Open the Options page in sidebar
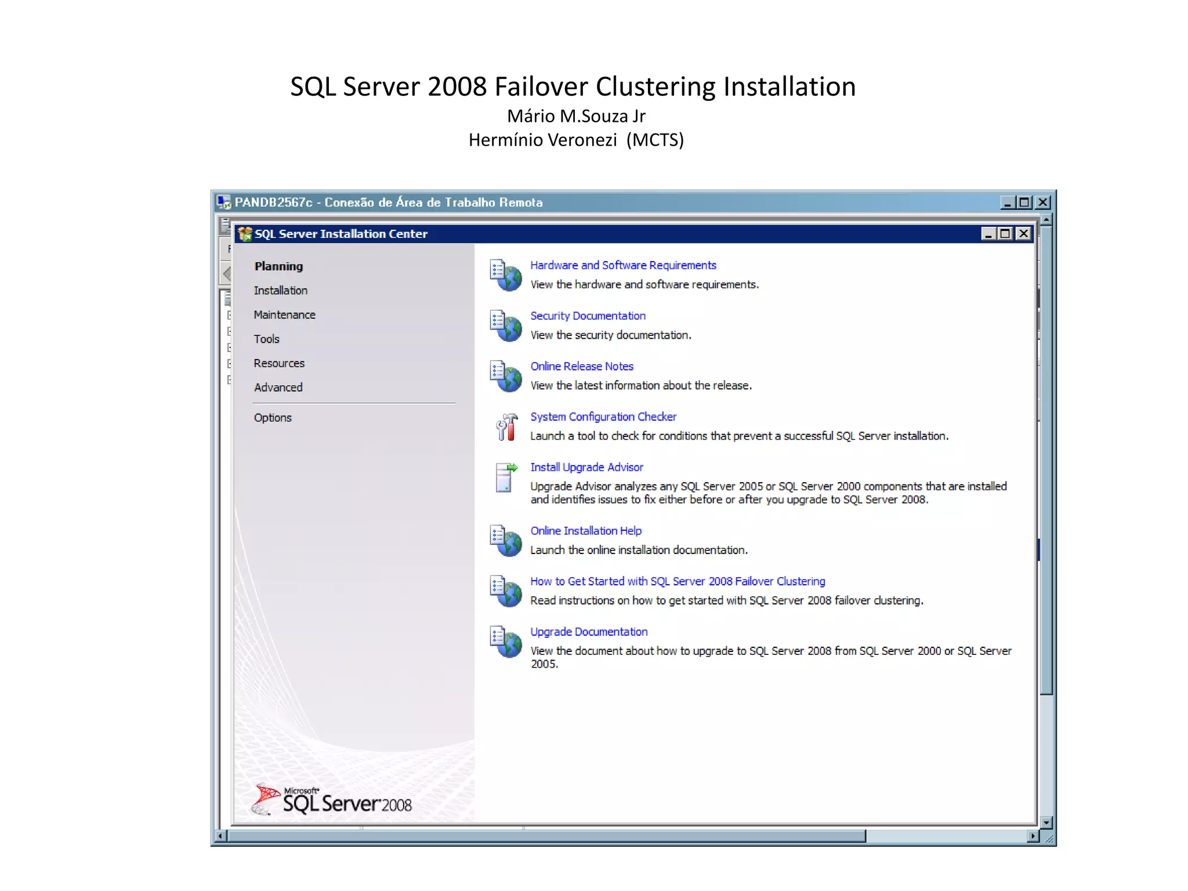Viewport: 1188px width, 891px height. click(273, 418)
